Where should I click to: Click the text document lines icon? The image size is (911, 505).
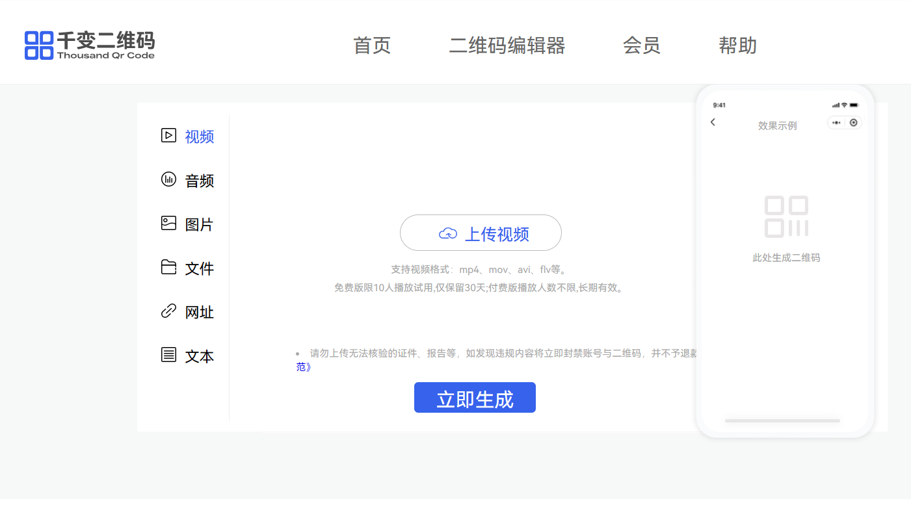click(168, 355)
